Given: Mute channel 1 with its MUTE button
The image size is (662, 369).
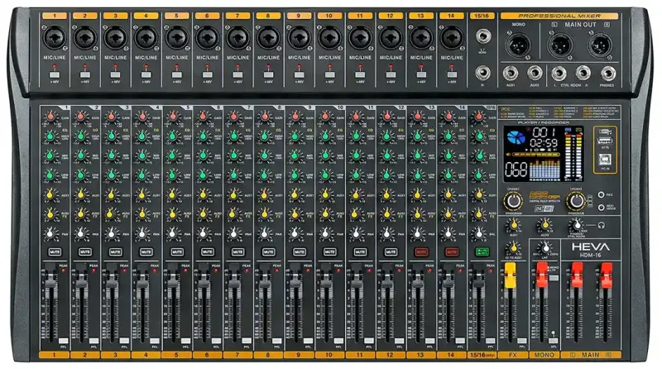Looking at the screenshot, I should (x=55, y=252).
